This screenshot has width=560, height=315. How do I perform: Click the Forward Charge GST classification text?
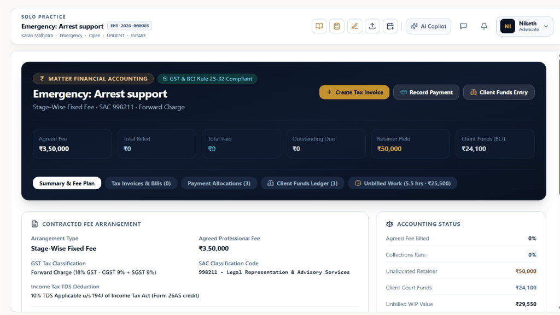coord(94,272)
